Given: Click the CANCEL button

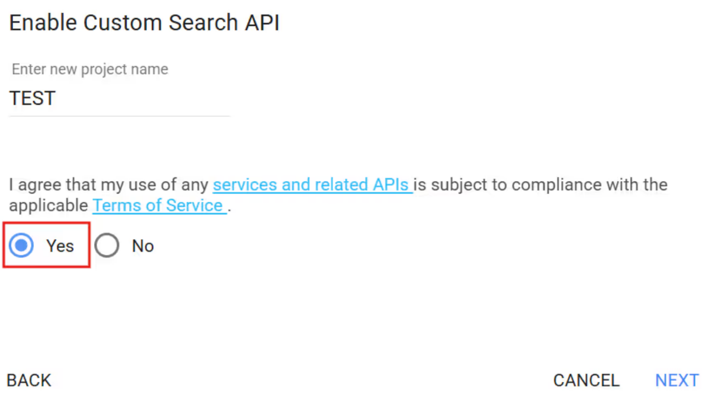Looking at the screenshot, I should click(586, 380).
